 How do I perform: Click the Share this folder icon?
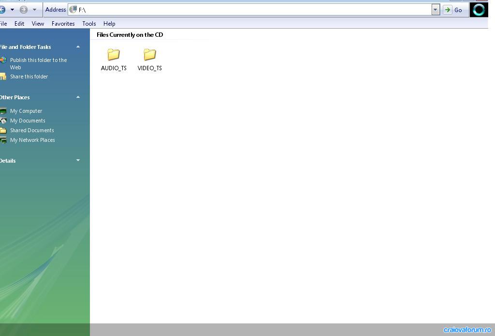3,76
